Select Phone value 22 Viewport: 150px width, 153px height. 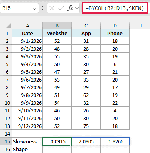pos(115,103)
